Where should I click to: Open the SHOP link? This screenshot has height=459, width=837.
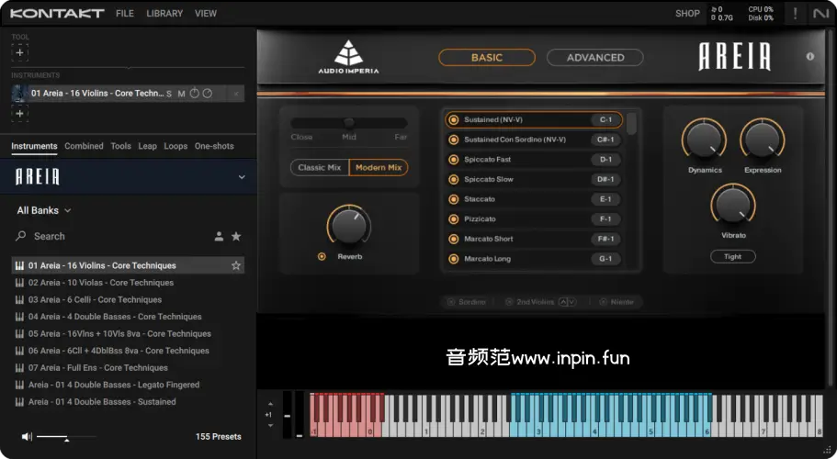pos(687,14)
